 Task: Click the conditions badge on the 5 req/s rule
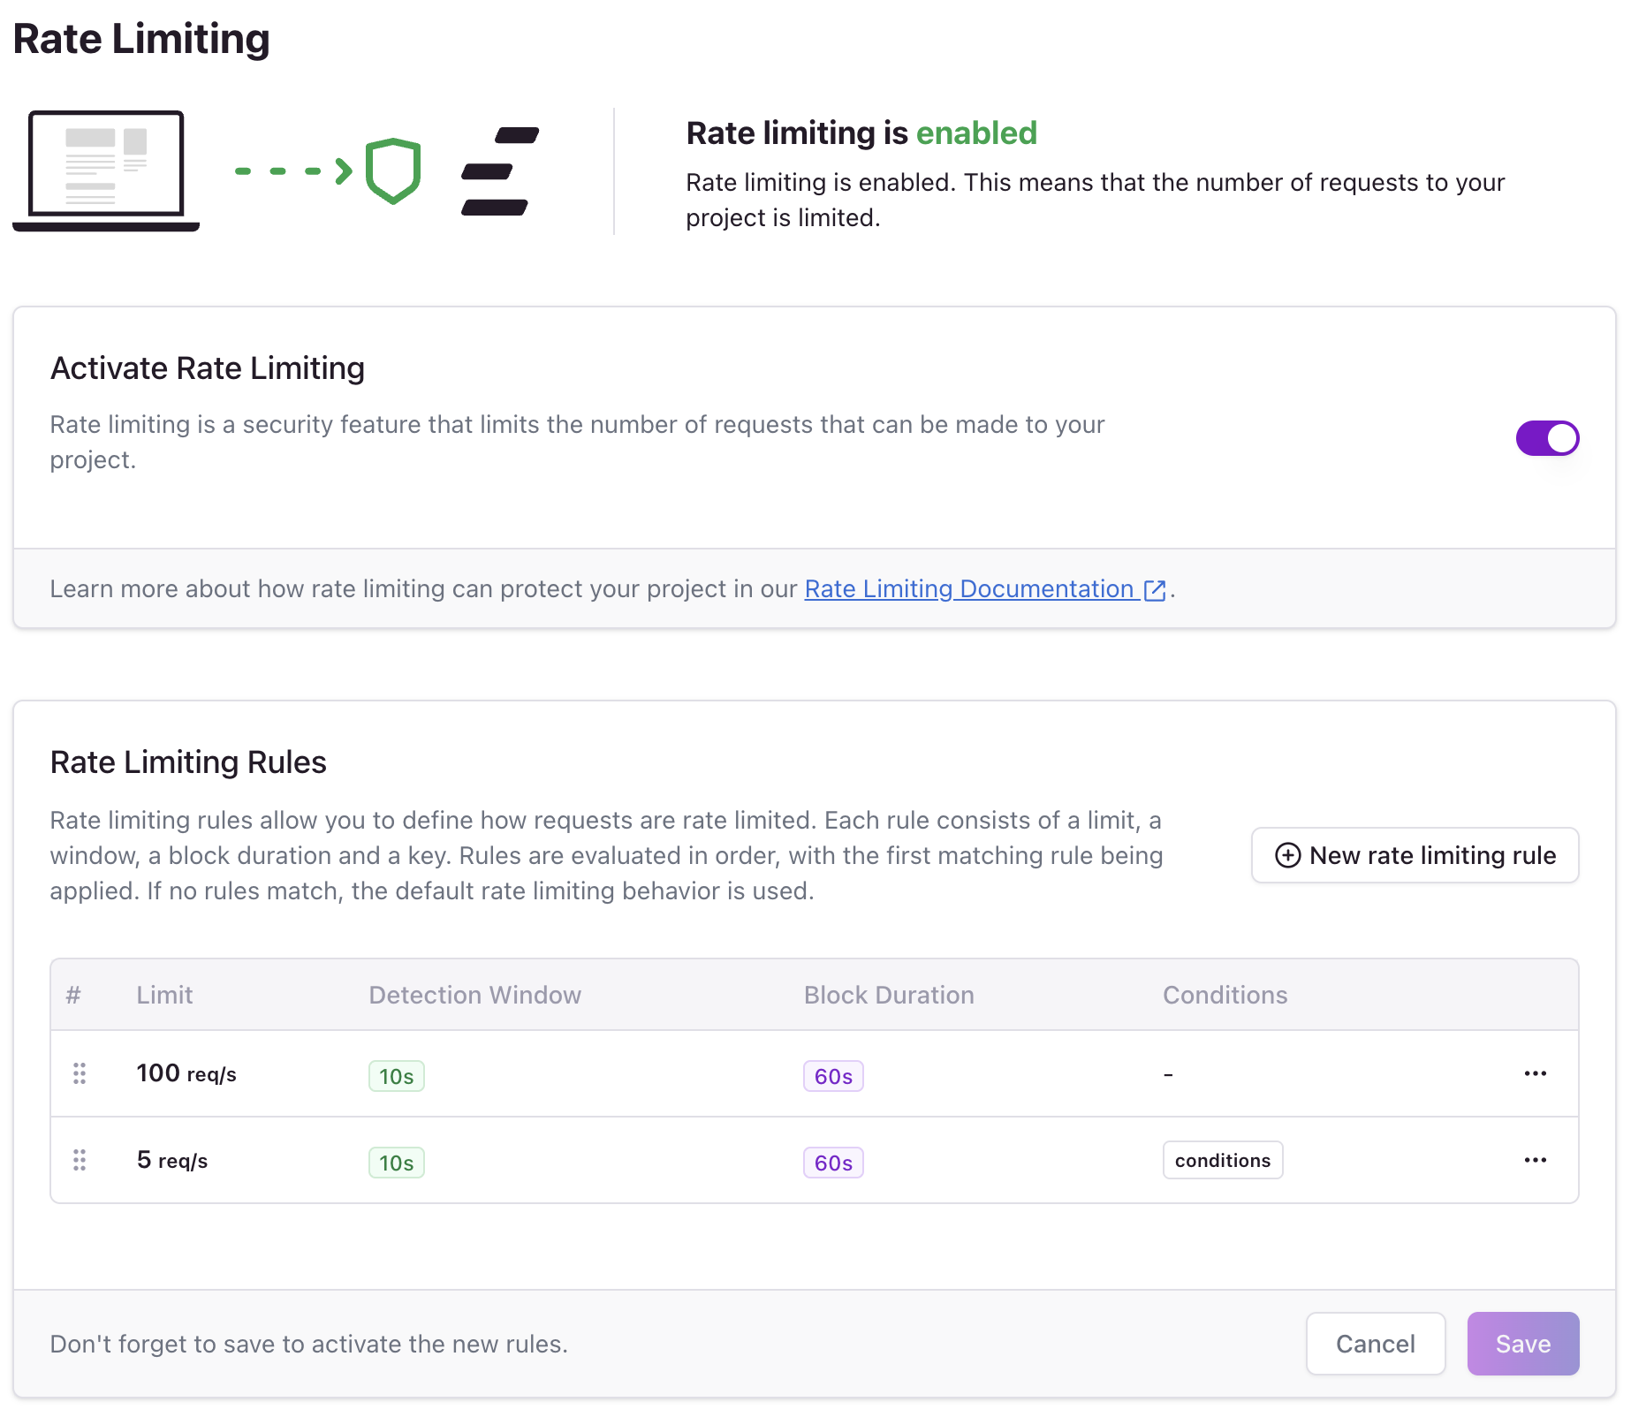pos(1222,1160)
